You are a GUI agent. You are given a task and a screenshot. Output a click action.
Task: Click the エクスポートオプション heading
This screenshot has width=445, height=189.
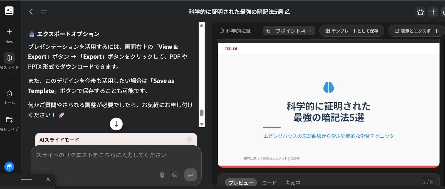point(68,34)
